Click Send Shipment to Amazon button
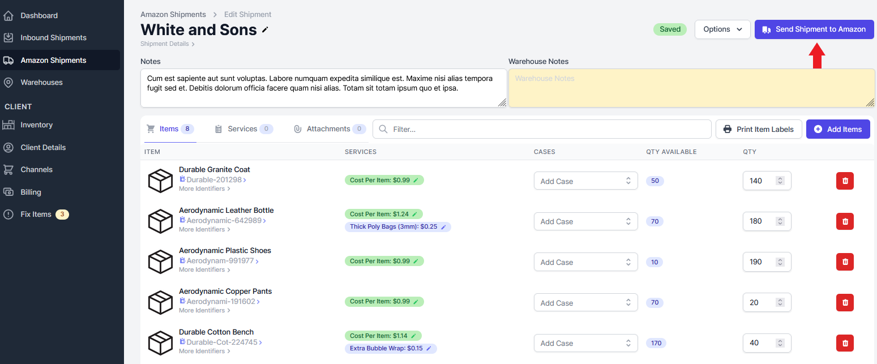 click(x=814, y=29)
